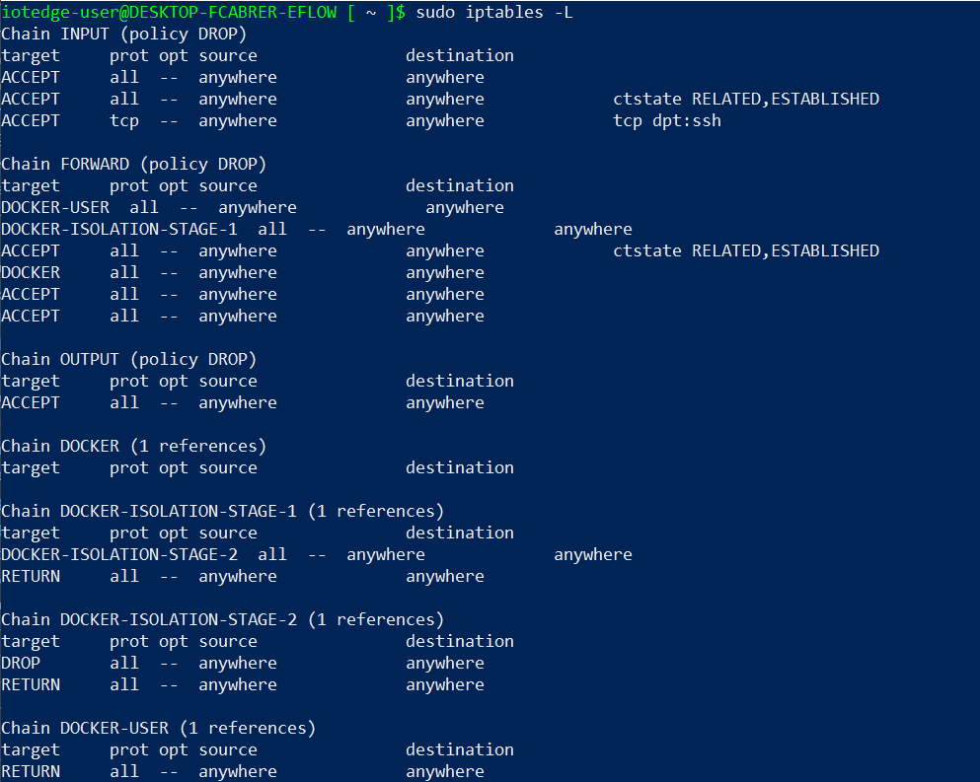Select the 'Chain DOCKER-USER (1 references)' heading
This screenshot has height=782, width=980.
pos(158,728)
